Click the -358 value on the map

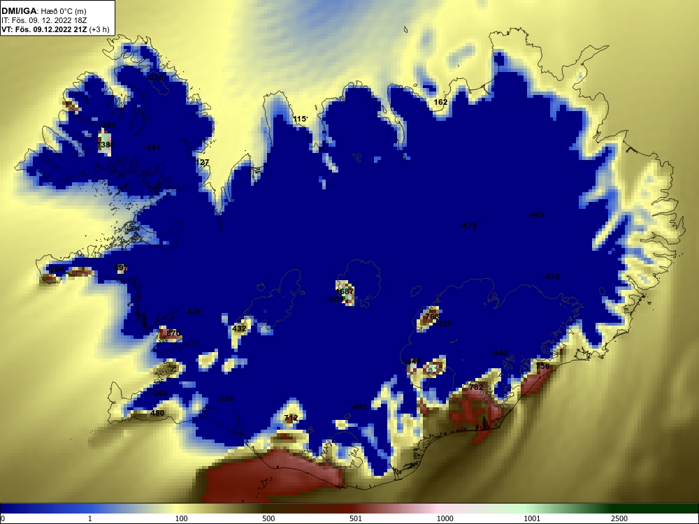(x=225, y=399)
